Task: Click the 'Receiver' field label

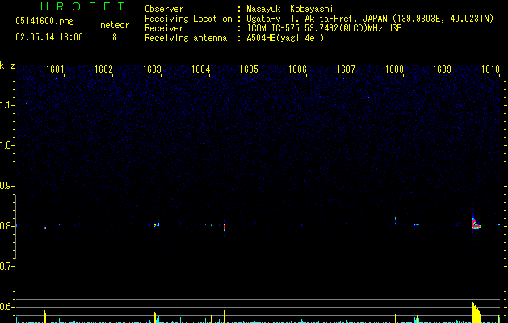Action: [x=164, y=28]
